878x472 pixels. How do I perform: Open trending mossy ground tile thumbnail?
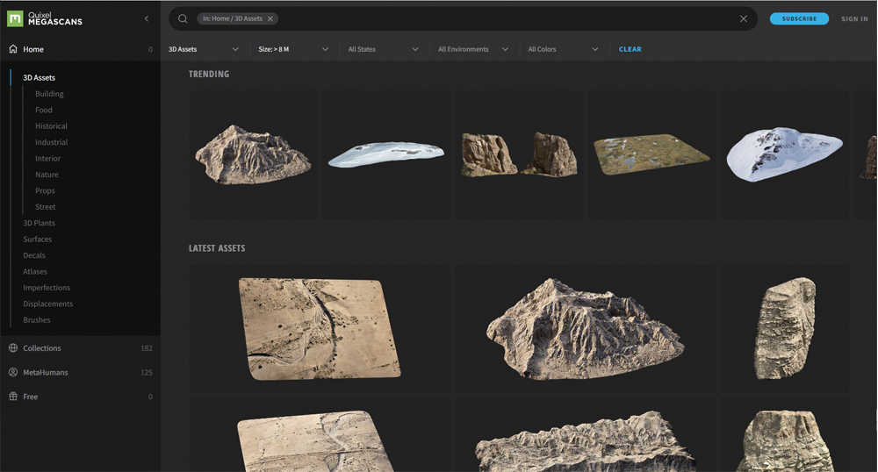[651, 154]
